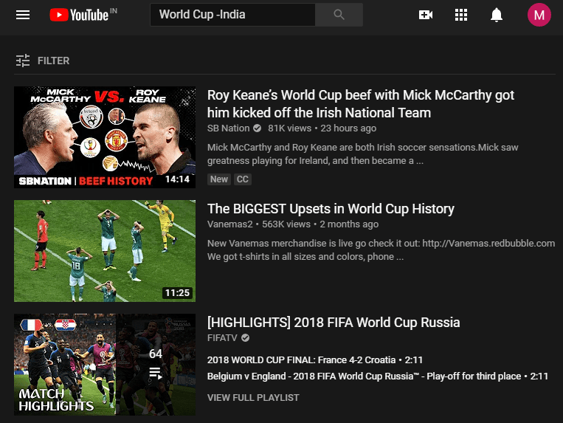Screen dimensions: 563x423
Task: Visit the FIFATV channel
Action: (222, 338)
